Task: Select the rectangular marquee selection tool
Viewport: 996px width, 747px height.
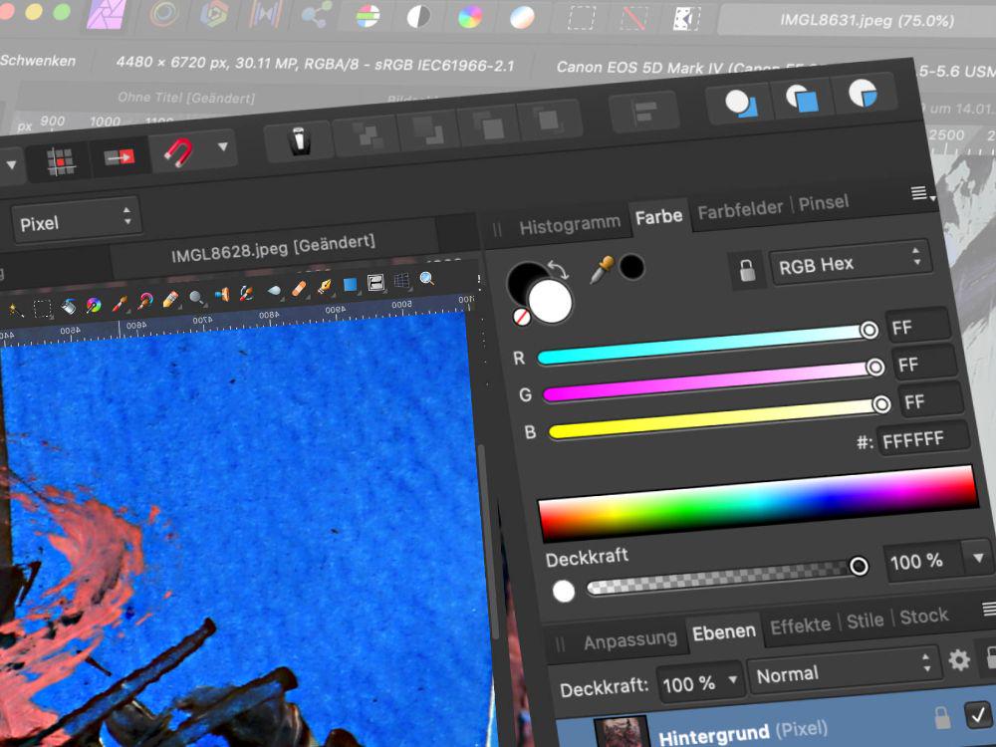Action: pyautogui.click(x=43, y=308)
